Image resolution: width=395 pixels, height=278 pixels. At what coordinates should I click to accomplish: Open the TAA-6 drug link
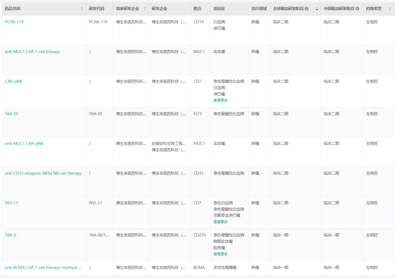click(x=11, y=235)
